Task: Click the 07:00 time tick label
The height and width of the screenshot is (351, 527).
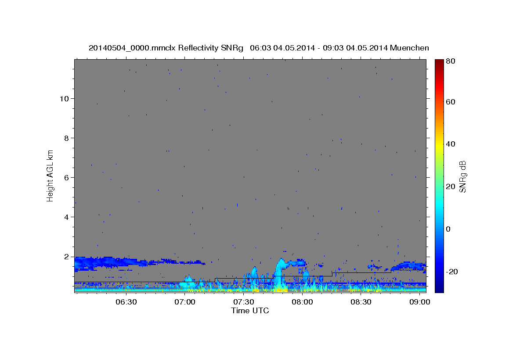Action: click(x=185, y=302)
